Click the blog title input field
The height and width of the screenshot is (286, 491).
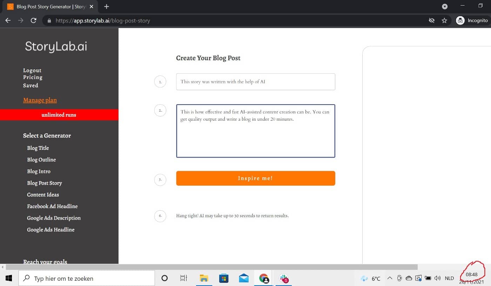256,81
